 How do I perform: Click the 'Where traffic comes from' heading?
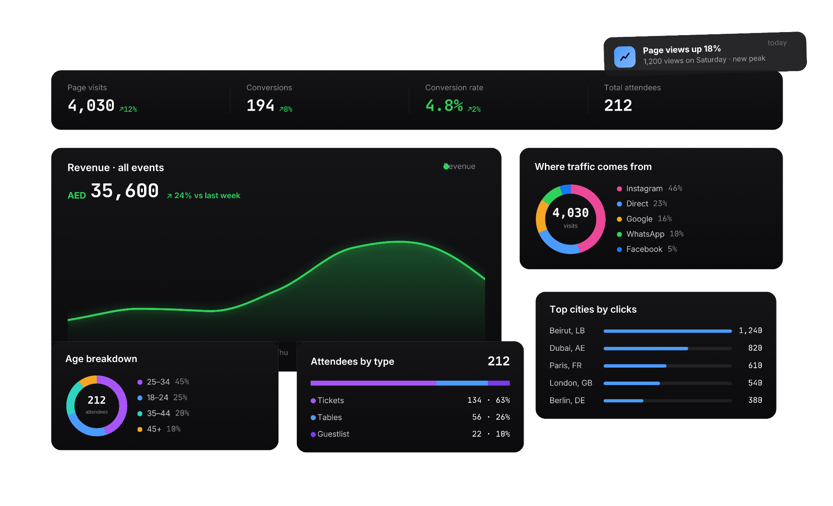(593, 167)
